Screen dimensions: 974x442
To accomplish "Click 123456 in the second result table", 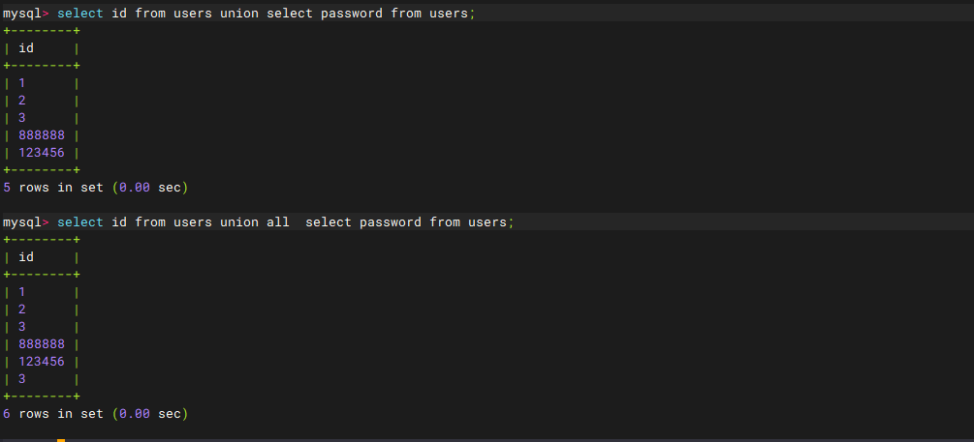I will tap(42, 362).
